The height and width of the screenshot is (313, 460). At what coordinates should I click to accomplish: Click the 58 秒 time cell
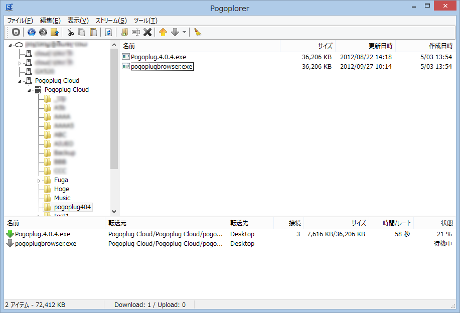402,234
